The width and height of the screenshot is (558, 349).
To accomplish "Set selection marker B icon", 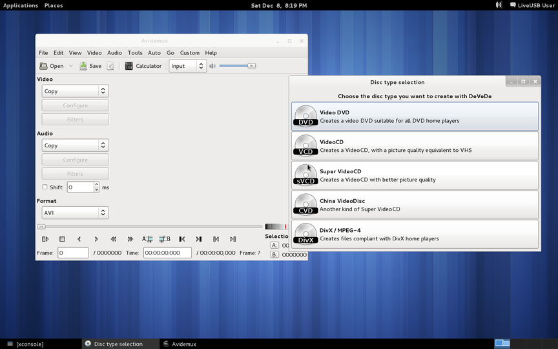I will (x=165, y=239).
